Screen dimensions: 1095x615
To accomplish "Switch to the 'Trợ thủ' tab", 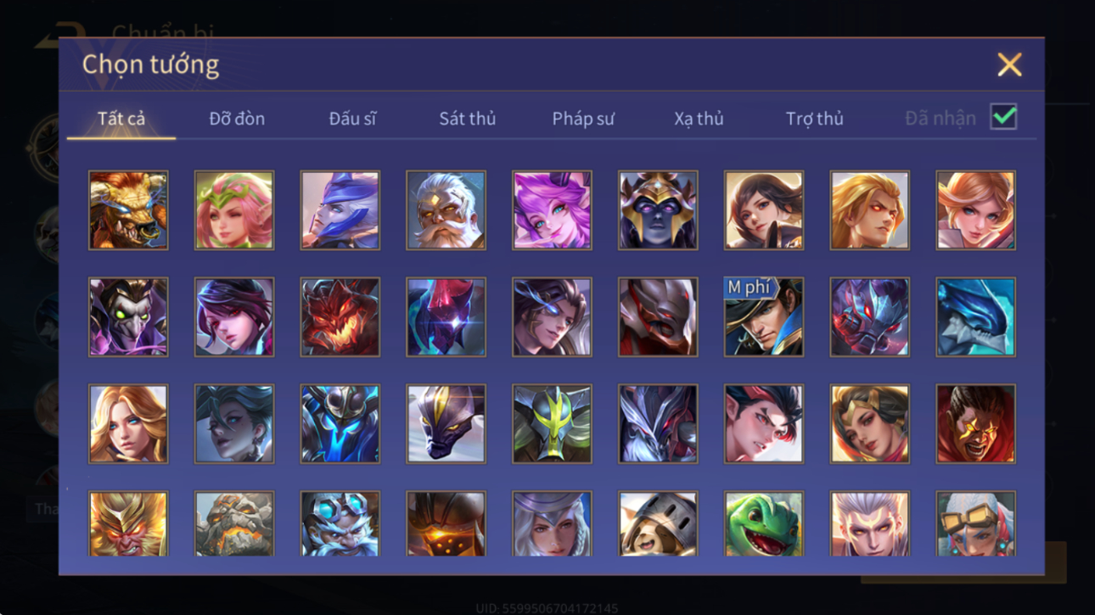I will 814,119.
